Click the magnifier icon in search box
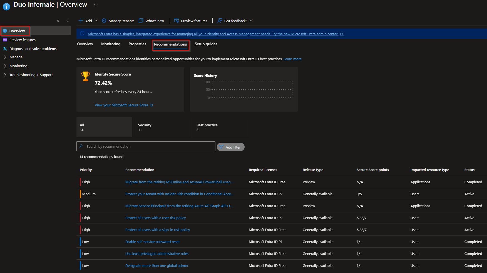The width and height of the screenshot is (487, 273). [x=81, y=146]
